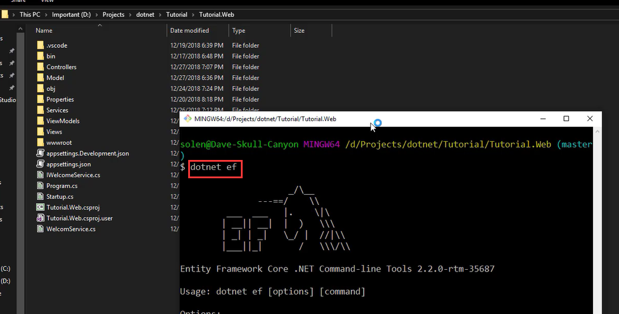Image resolution: width=619 pixels, height=314 pixels.
Task: Select the wwwroot folder icon
Action: click(x=40, y=143)
